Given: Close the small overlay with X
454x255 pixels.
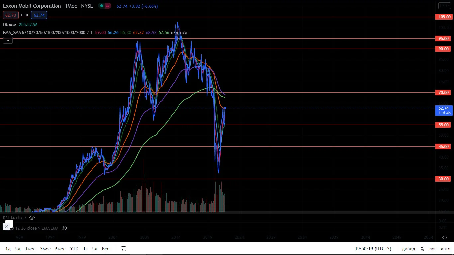Looking at the screenshot, I should (x=6, y=227).
